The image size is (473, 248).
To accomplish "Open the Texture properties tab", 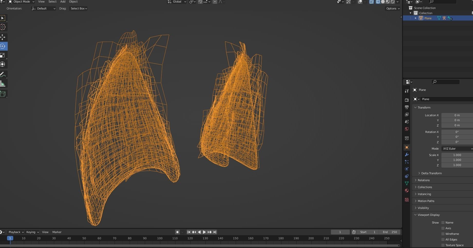I will click(x=406, y=200).
